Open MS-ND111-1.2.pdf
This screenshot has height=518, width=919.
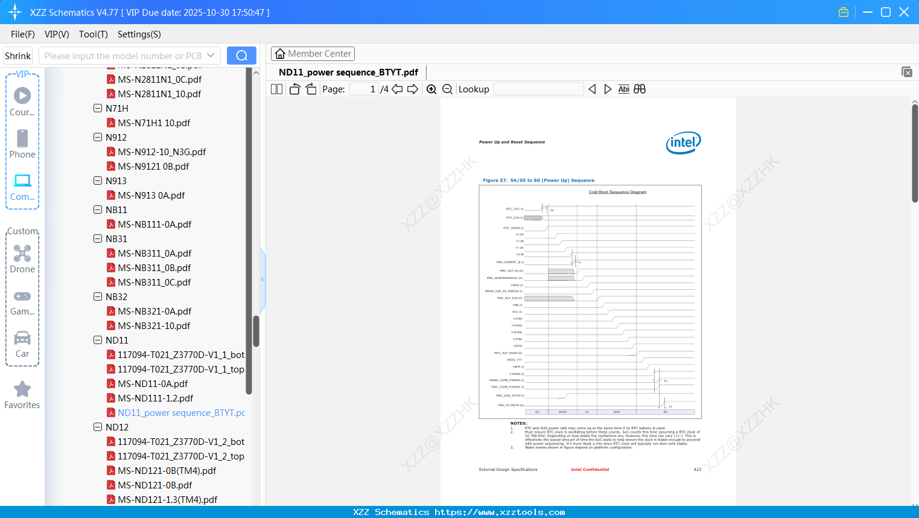point(156,398)
